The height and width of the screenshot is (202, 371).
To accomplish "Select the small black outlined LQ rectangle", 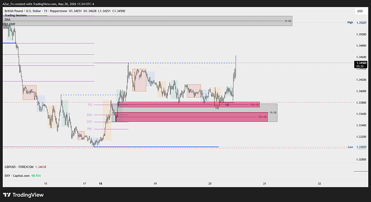I will tap(217, 104).
